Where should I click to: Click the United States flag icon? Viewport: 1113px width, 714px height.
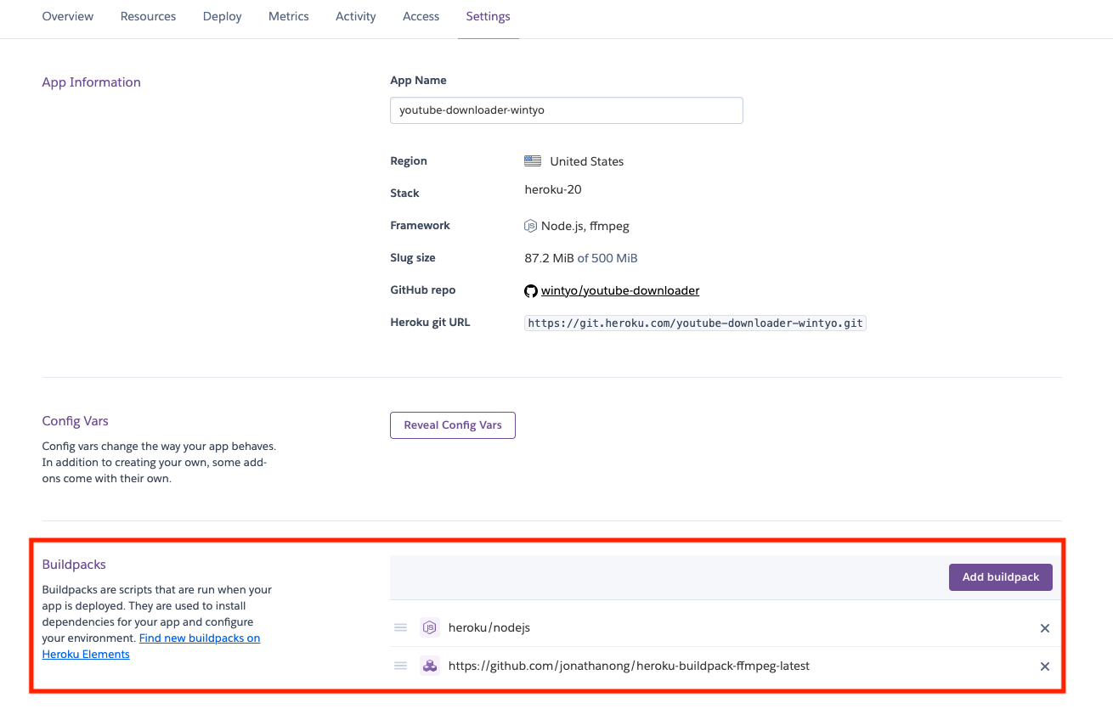pos(533,160)
